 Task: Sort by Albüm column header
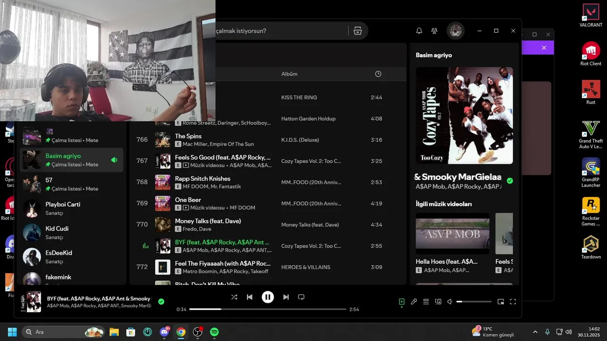[289, 74]
